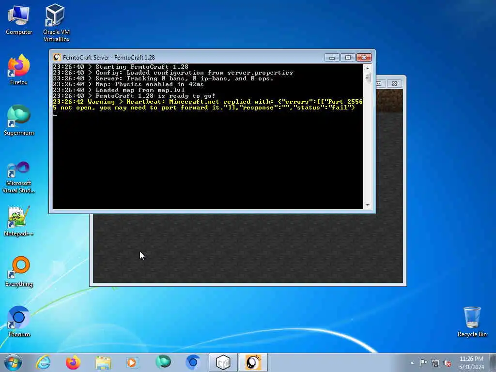Screen dimensions: 496x372
Task: Launch Oracle VM VirtualBox desktop shortcut
Action: pyautogui.click(x=56, y=23)
